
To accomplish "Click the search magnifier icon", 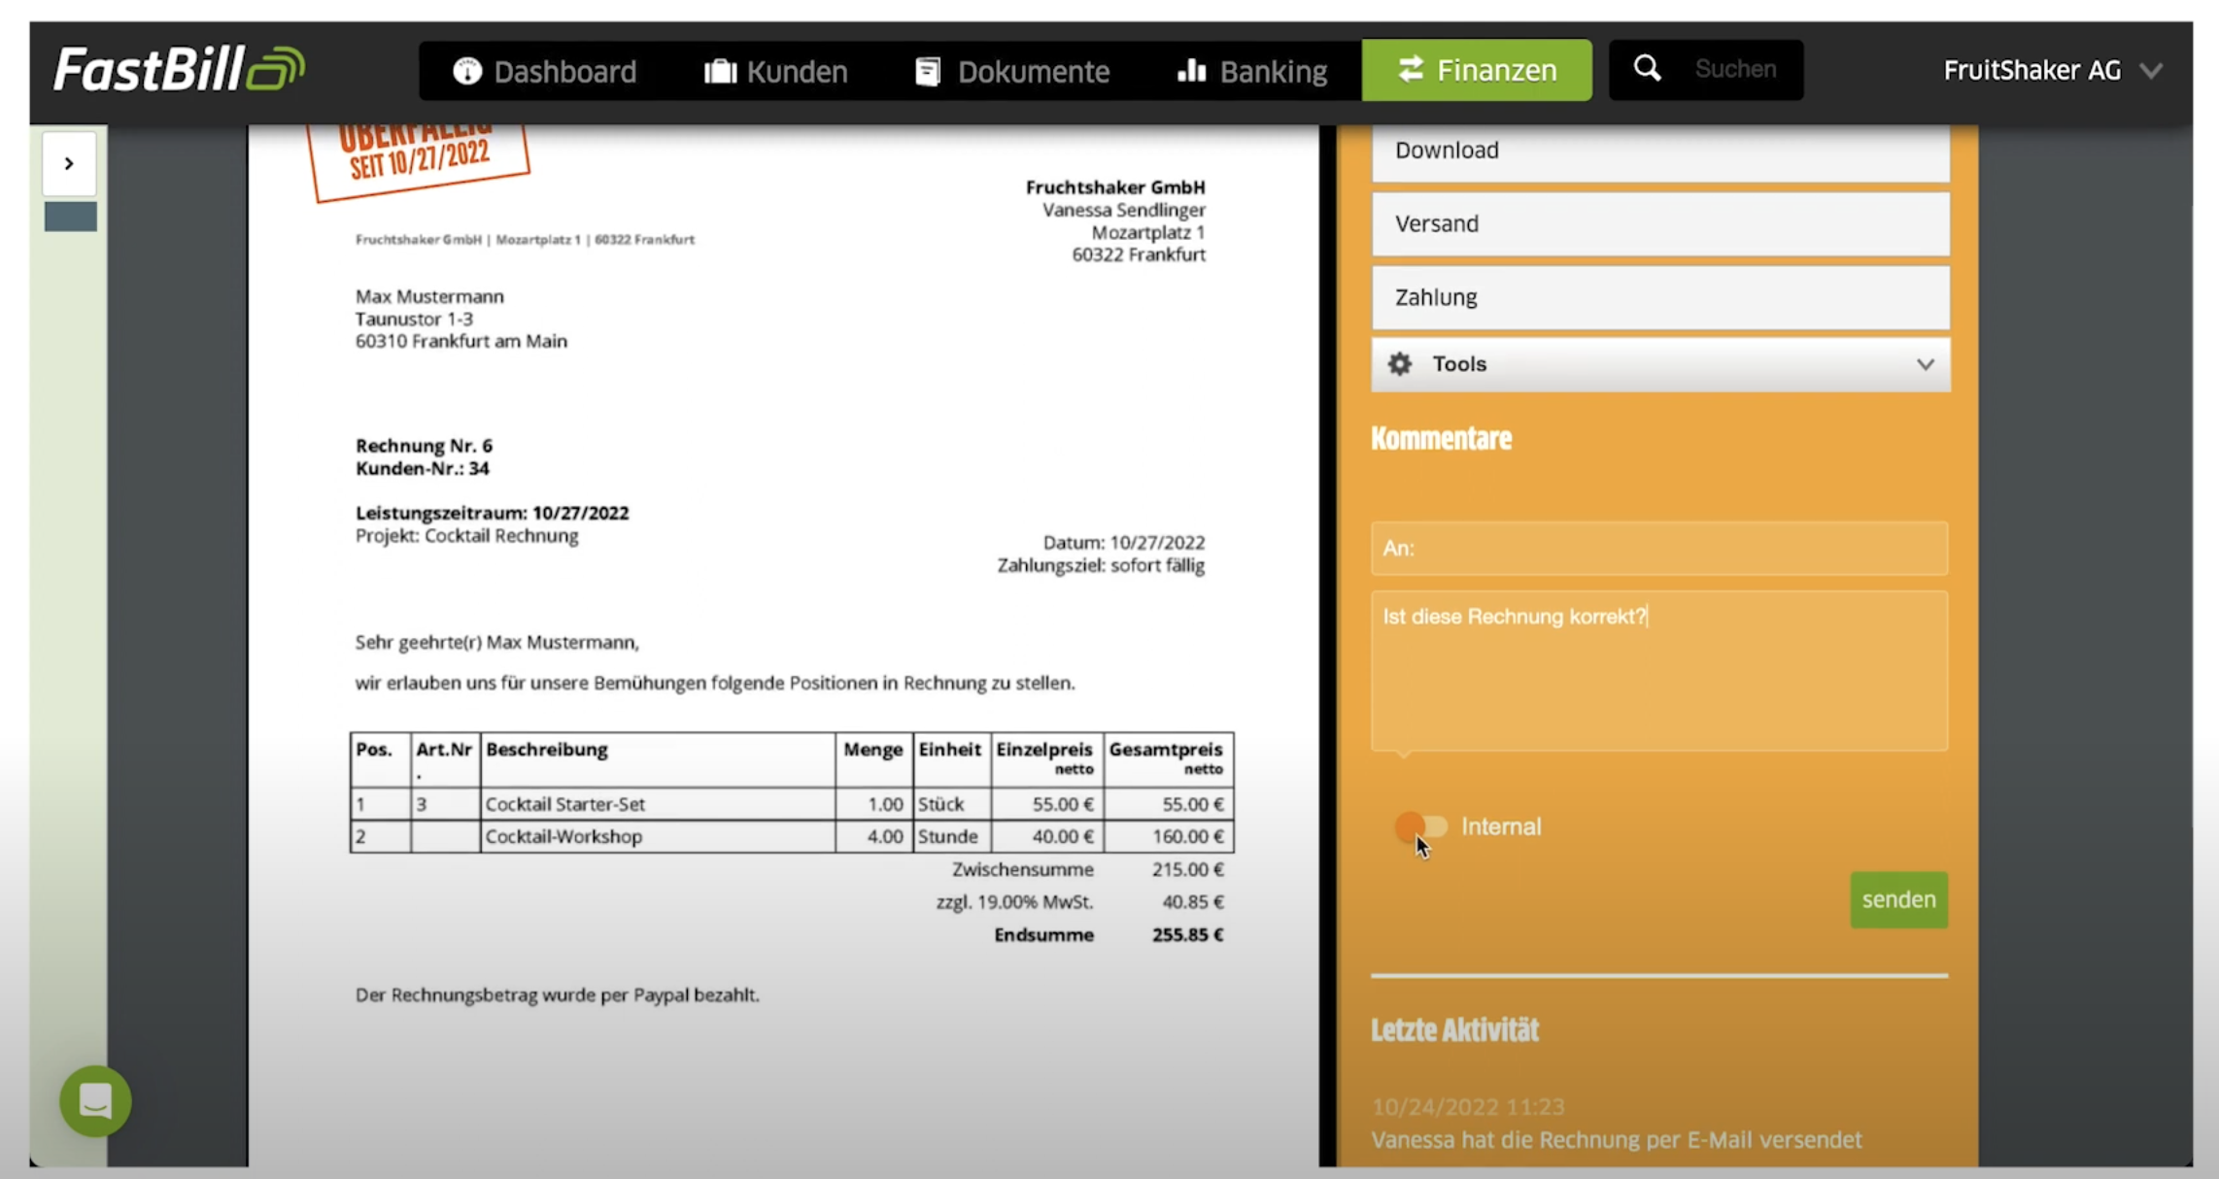I will coord(1647,69).
